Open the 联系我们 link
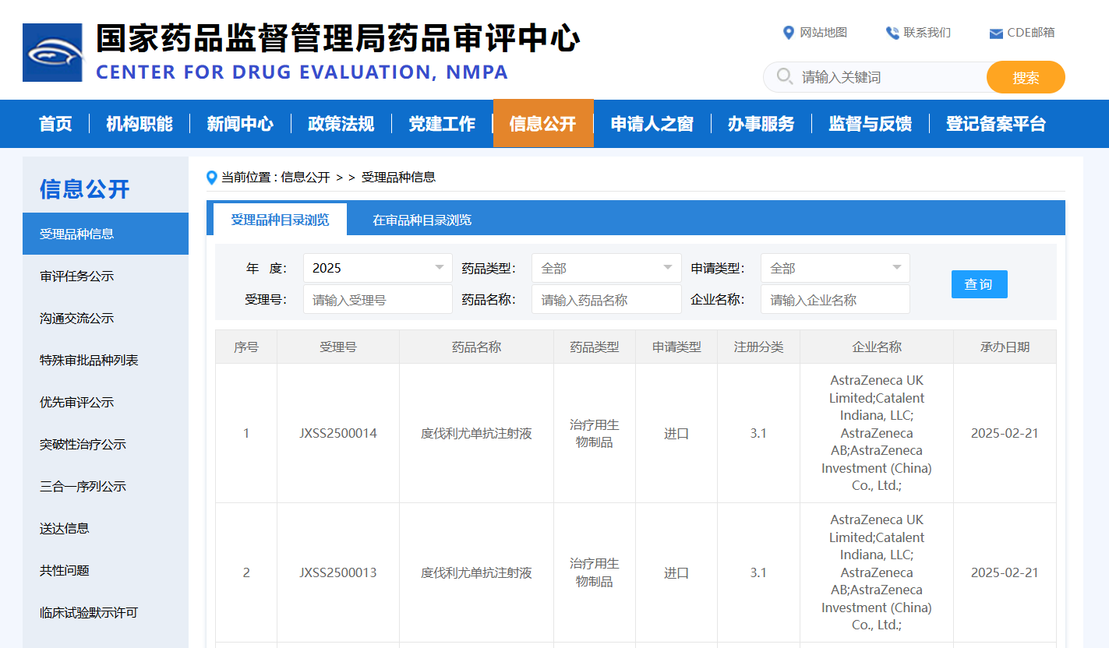 click(927, 33)
